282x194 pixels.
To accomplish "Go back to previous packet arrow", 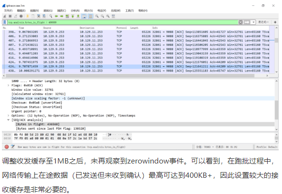I will (56, 16).
